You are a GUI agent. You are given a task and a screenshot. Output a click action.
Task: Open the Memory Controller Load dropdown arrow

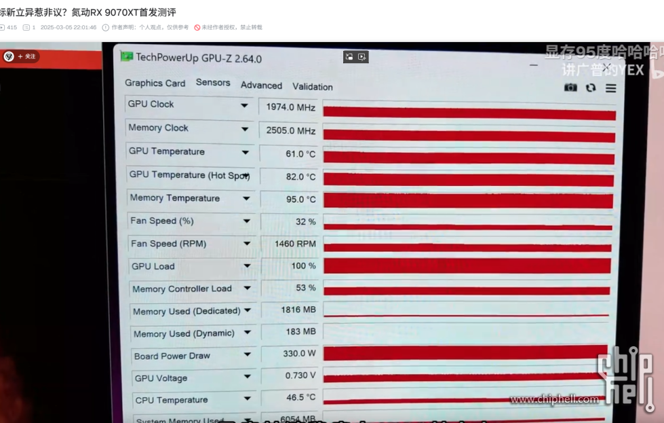pos(248,288)
